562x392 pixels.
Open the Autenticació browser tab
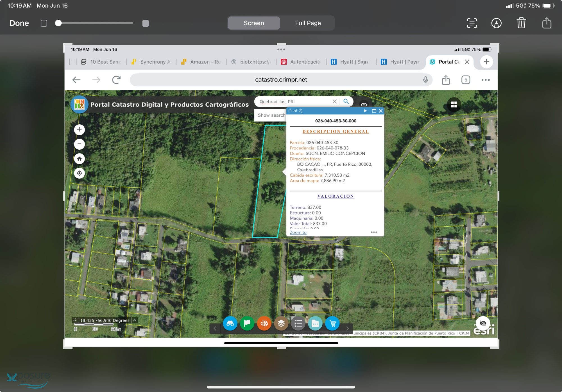pyautogui.click(x=301, y=62)
